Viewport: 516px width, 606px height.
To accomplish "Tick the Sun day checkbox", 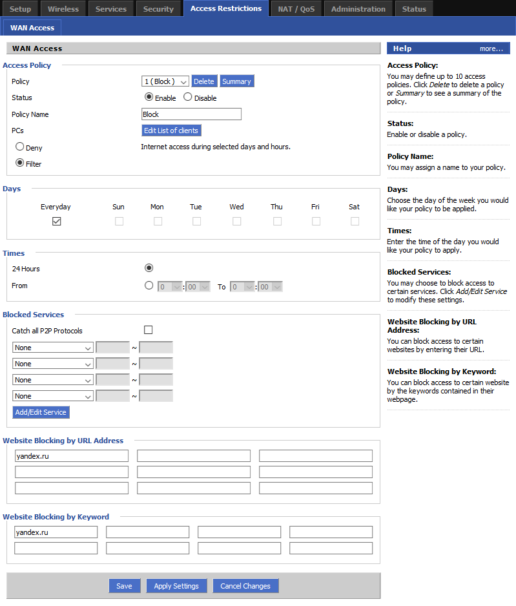I will (x=119, y=221).
